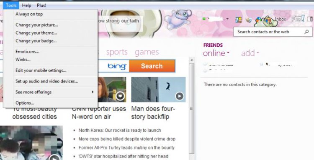The width and height of the screenshot is (314, 160).
Task: Click the green online status indicator
Action: [204, 19]
